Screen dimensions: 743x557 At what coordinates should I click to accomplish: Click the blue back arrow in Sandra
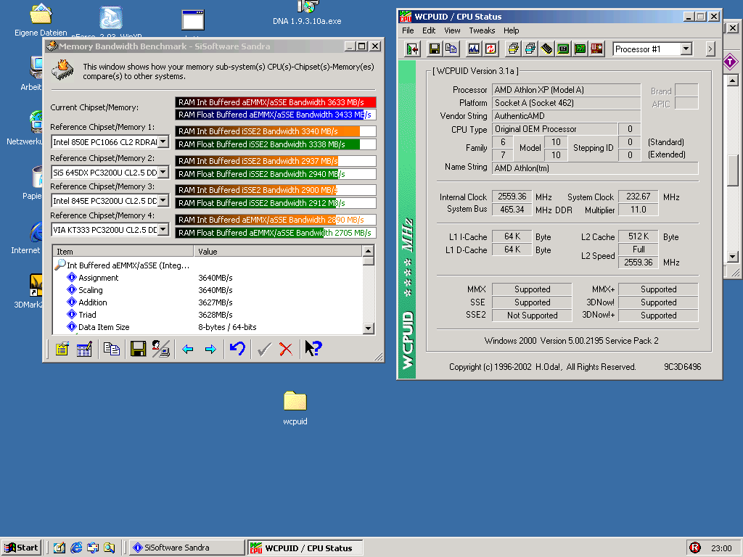point(188,350)
